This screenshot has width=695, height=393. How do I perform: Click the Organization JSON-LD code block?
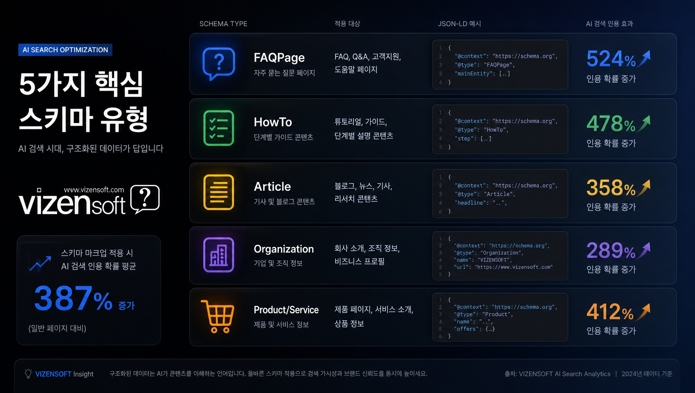point(500,256)
